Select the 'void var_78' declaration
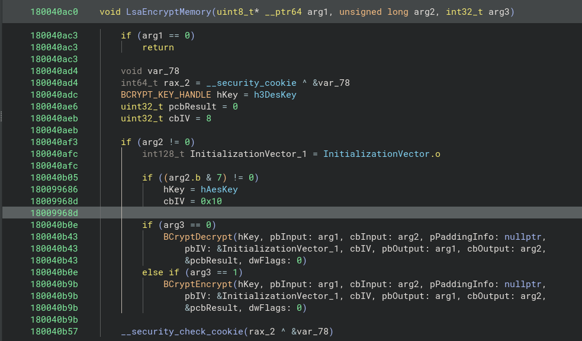The height and width of the screenshot is (341, 582). (150, 71)
